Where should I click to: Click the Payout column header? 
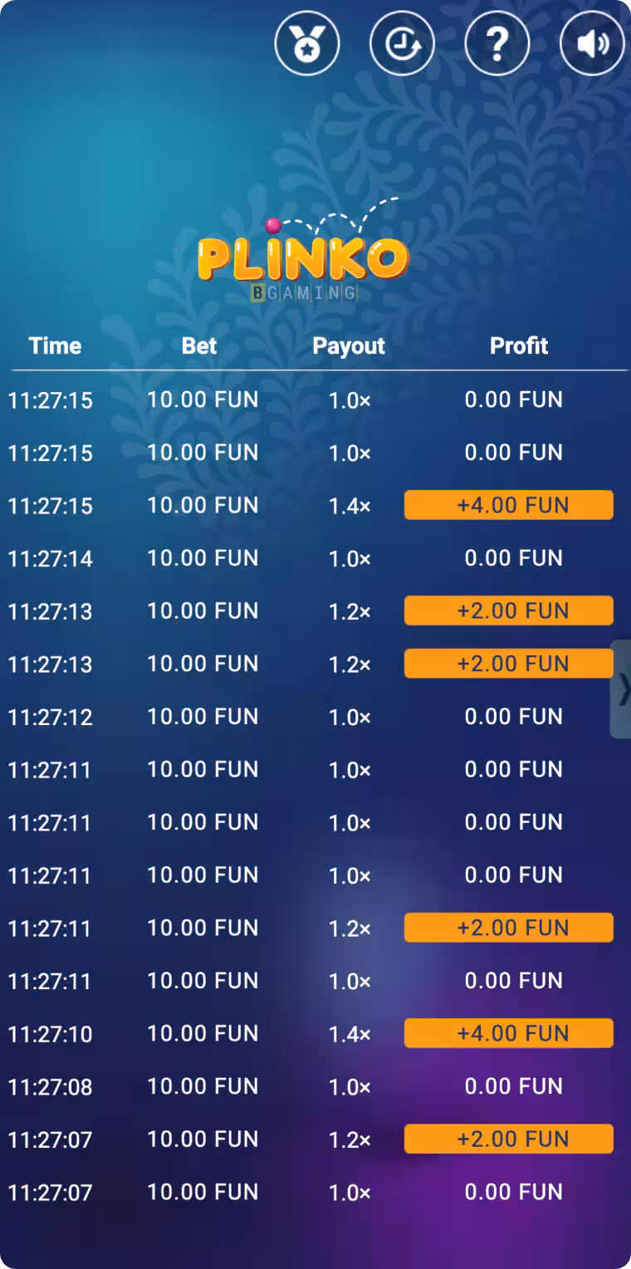349,345
